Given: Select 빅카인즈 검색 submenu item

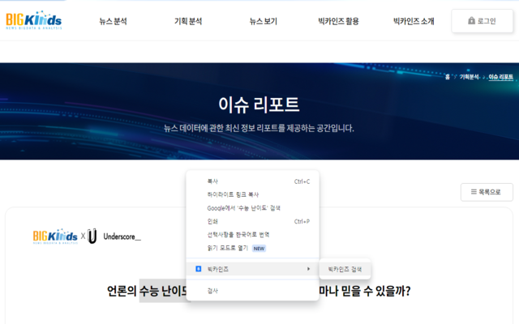Looking at the screenshot, I should pyautogui.click(x=345, y=270).
